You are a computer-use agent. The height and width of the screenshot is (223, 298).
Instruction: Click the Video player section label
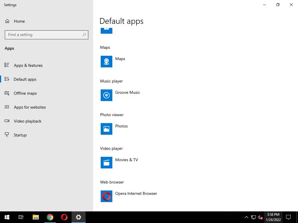[x=111, y=148]
